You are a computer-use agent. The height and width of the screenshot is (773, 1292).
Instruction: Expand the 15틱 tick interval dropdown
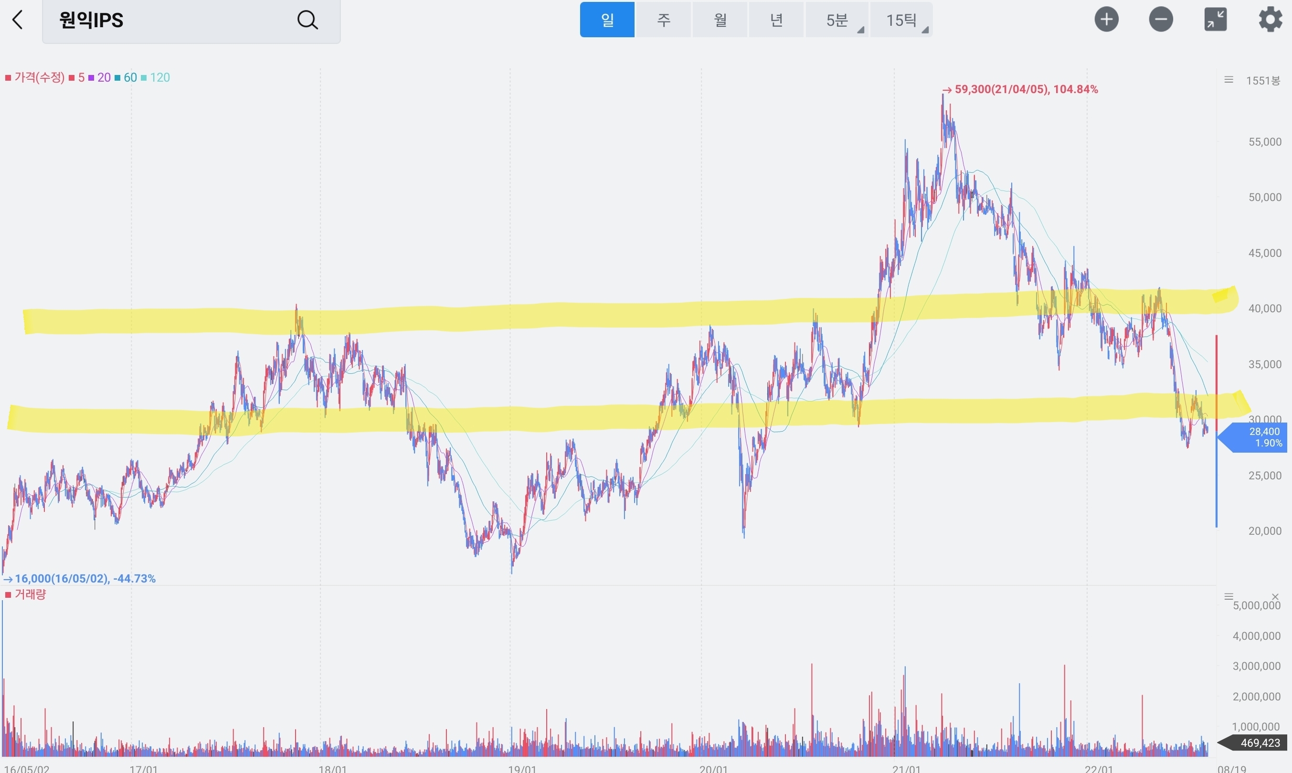(x=901, y=21)
